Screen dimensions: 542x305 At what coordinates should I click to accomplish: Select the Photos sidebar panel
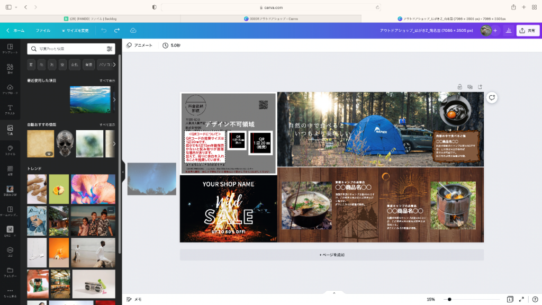tap(10, 130)
